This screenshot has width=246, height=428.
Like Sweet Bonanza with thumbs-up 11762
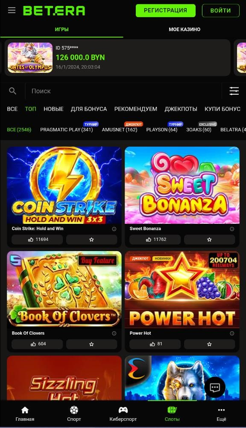155,240
